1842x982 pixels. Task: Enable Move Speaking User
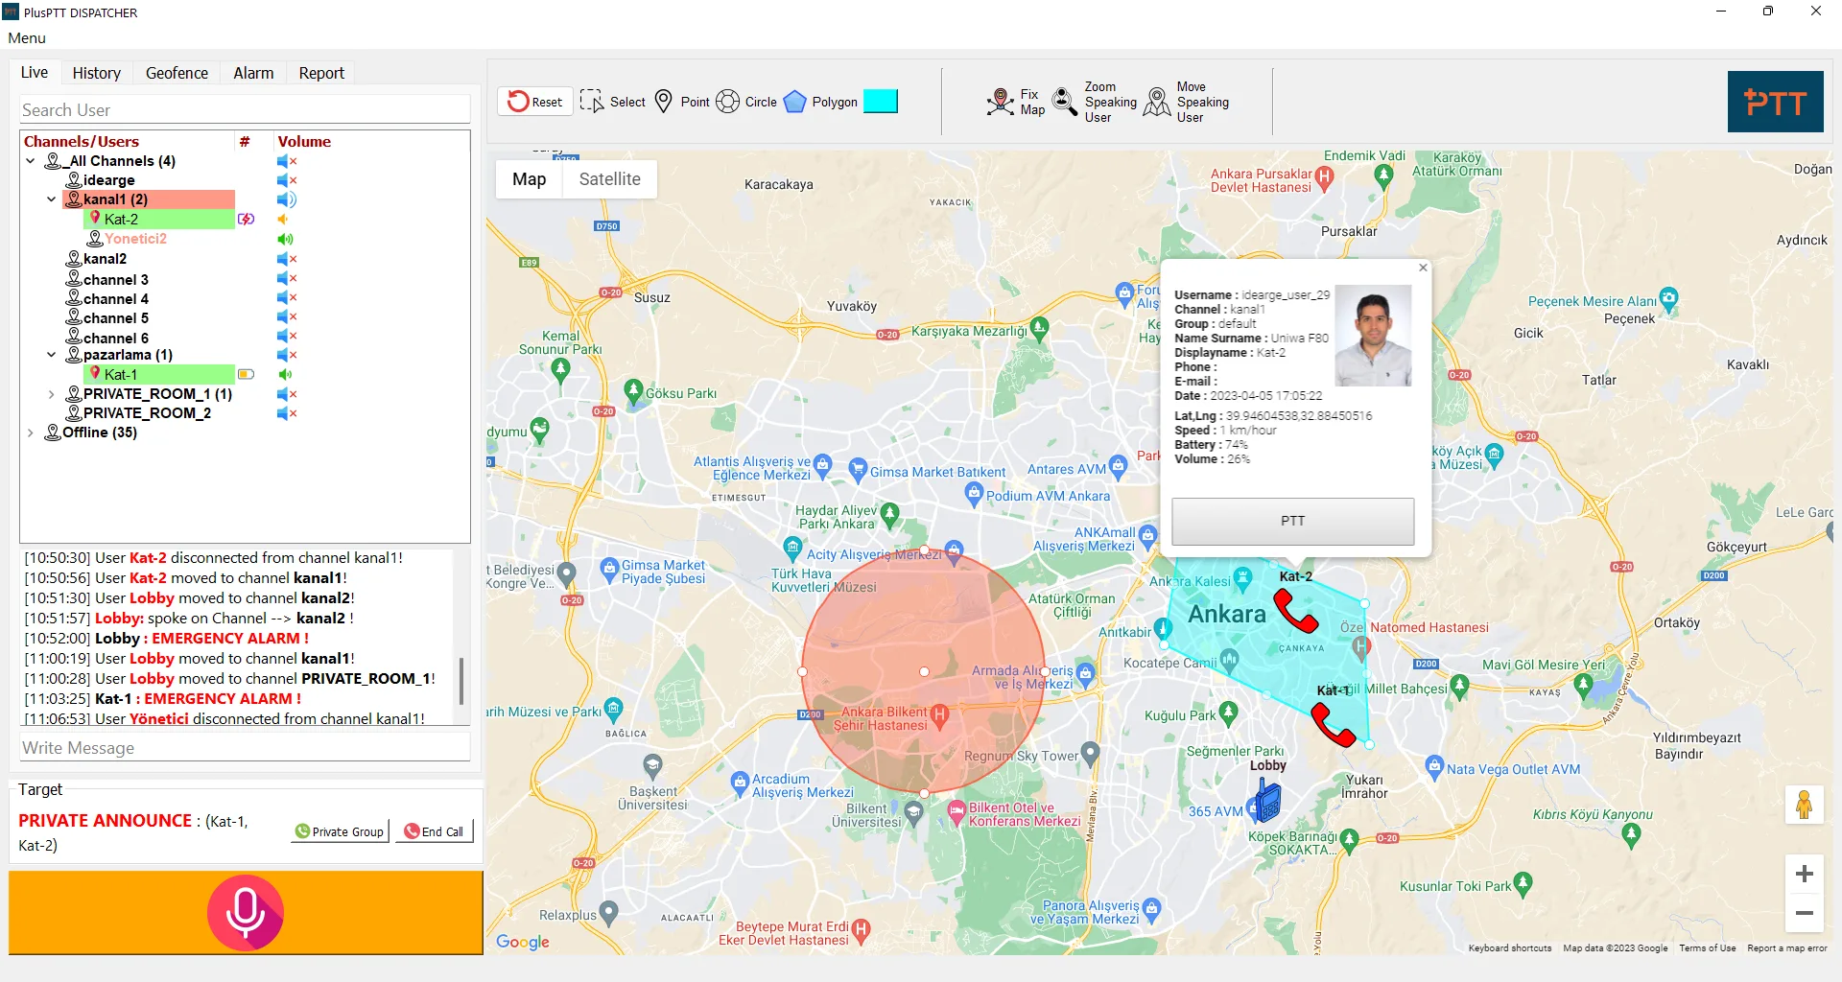click(x=1187, y=102)
